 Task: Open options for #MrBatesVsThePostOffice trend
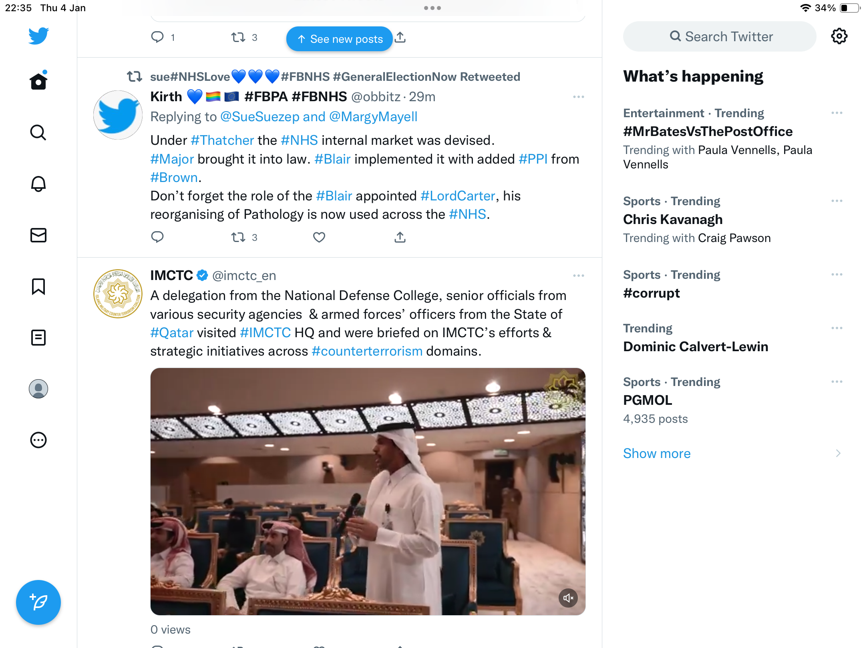point(837,113)
